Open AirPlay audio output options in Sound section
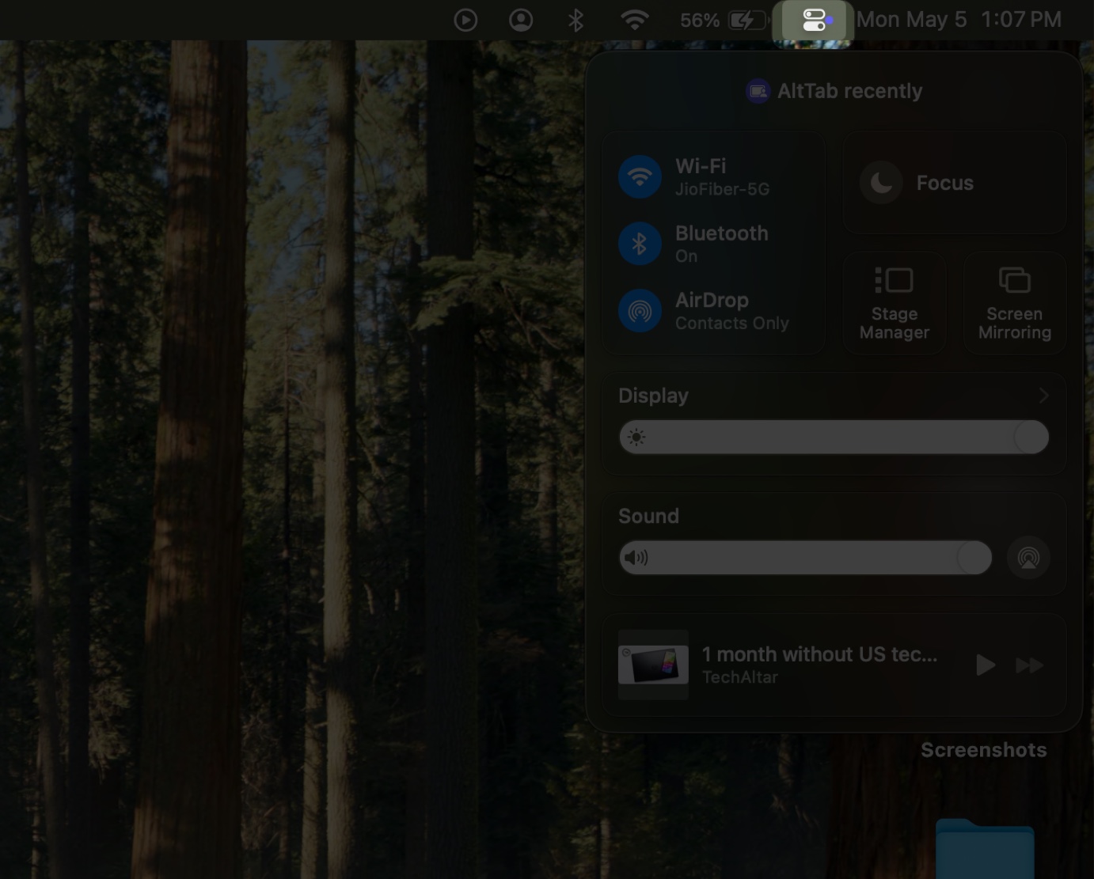Viewport: 1094px width, 879px height. (x=1028, y=557)
